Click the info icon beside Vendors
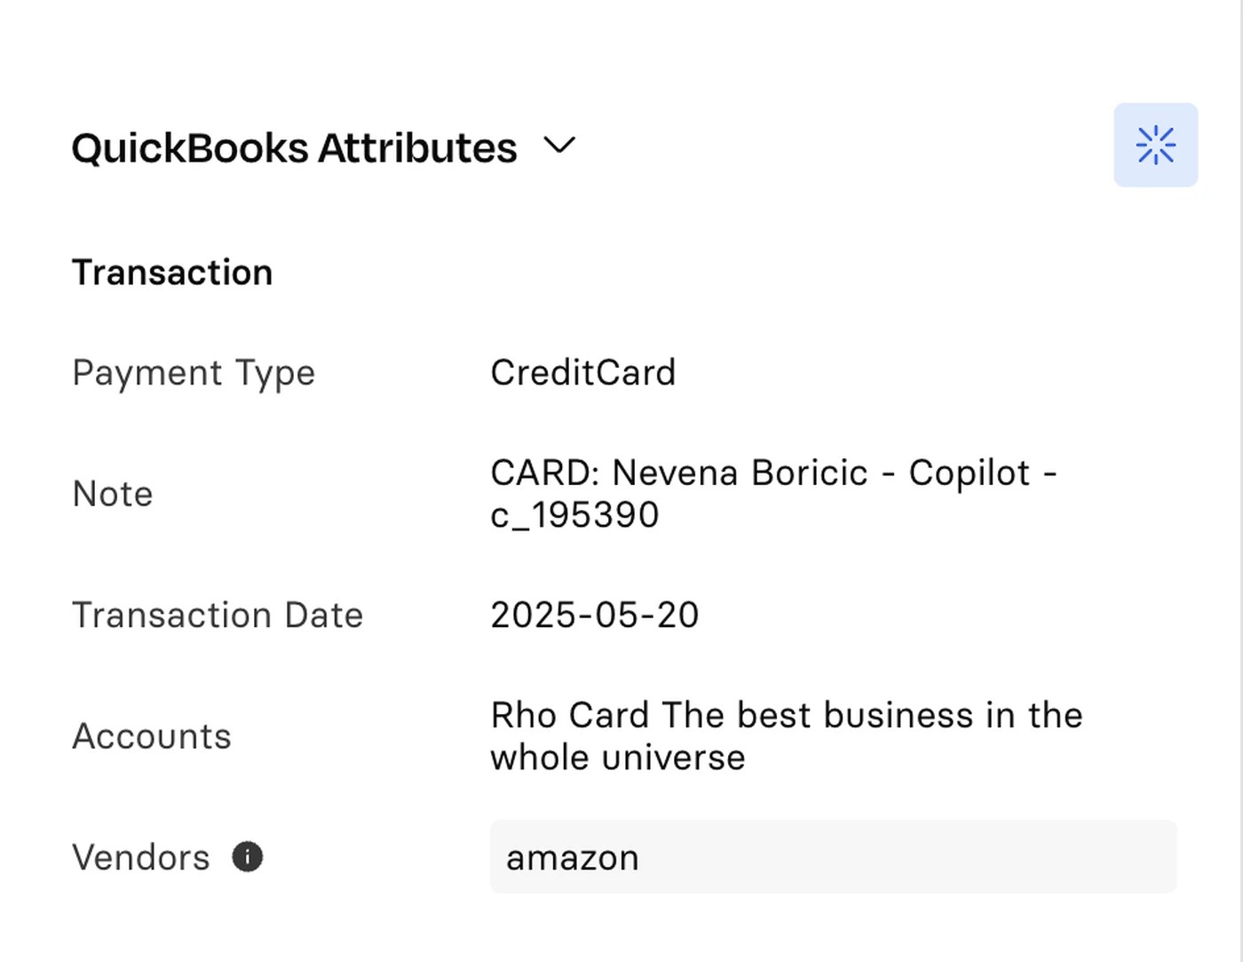Image resolution: width=1243 pixels, height=962 pixels. [247, 857]
